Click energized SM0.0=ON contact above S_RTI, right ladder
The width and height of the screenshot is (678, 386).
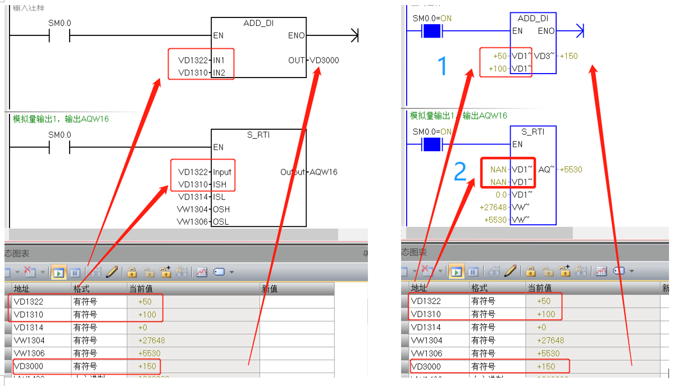click(x=432, y=145)
